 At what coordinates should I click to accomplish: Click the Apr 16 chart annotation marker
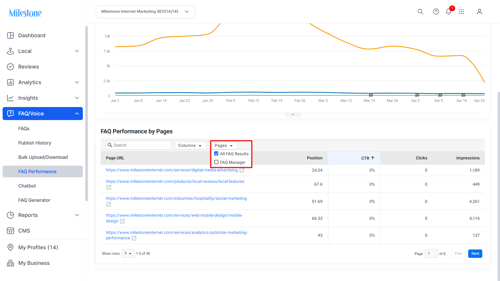tap(463, 95)
